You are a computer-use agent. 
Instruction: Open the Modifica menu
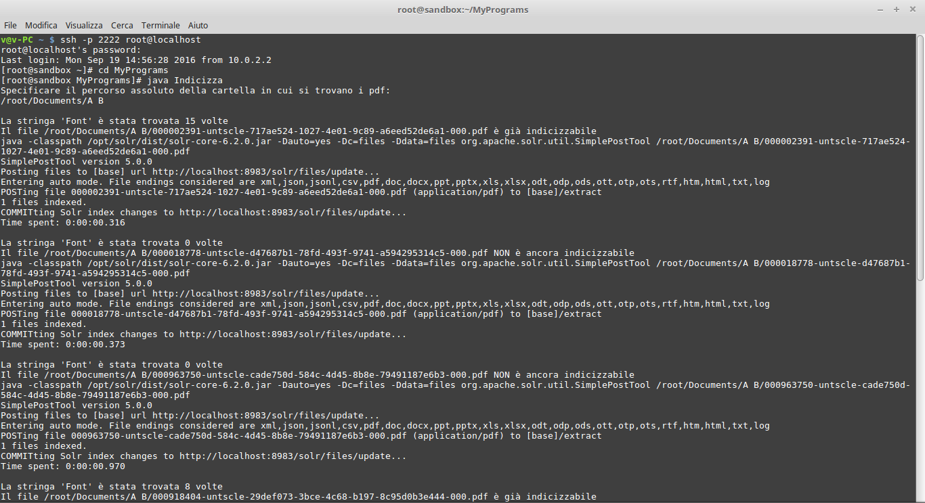[41, 25]
